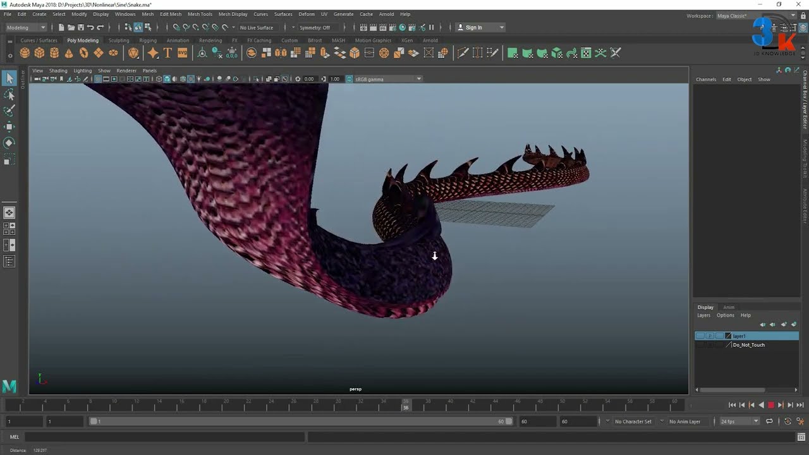Screen dimensions: 809x455
Task: Open the viewport Shading menu
Action: point(58,71)
